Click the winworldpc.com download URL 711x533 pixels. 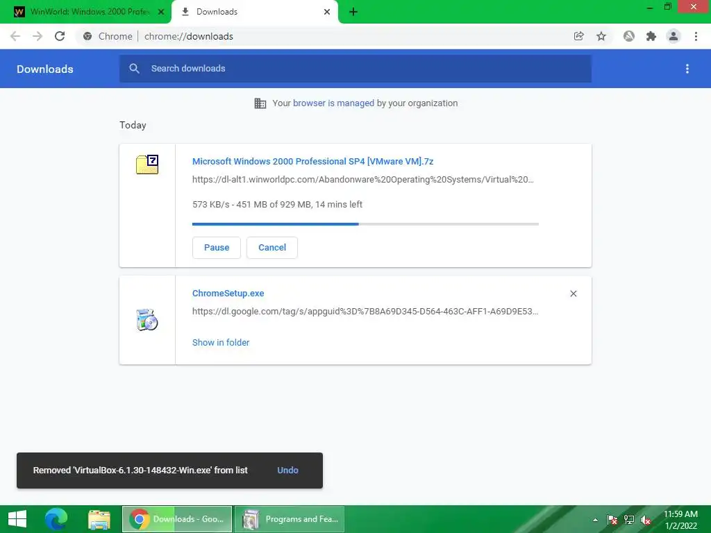363,180
